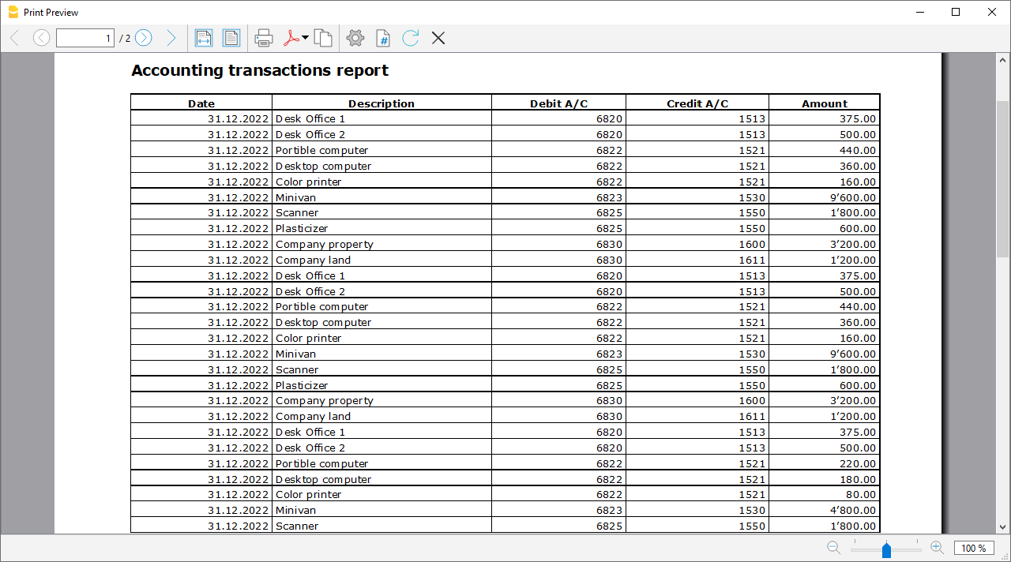Toggle fit whole page view

click(231, 38)
